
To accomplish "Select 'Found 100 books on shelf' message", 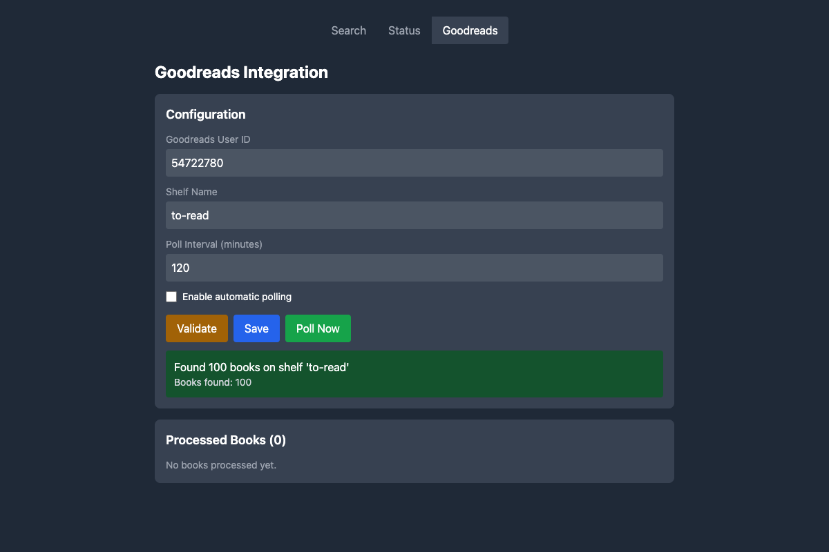I will 261,367.
